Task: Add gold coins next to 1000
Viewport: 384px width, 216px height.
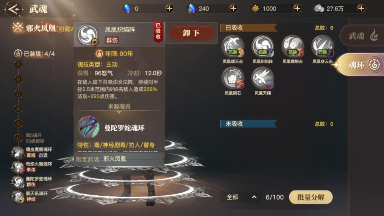Action: [297, 9]
